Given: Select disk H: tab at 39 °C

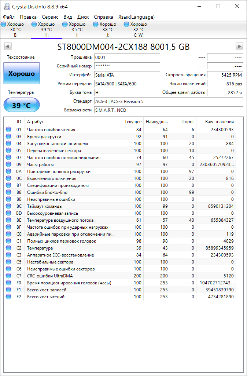Looking at the screenshot, I should coord(47,29).
